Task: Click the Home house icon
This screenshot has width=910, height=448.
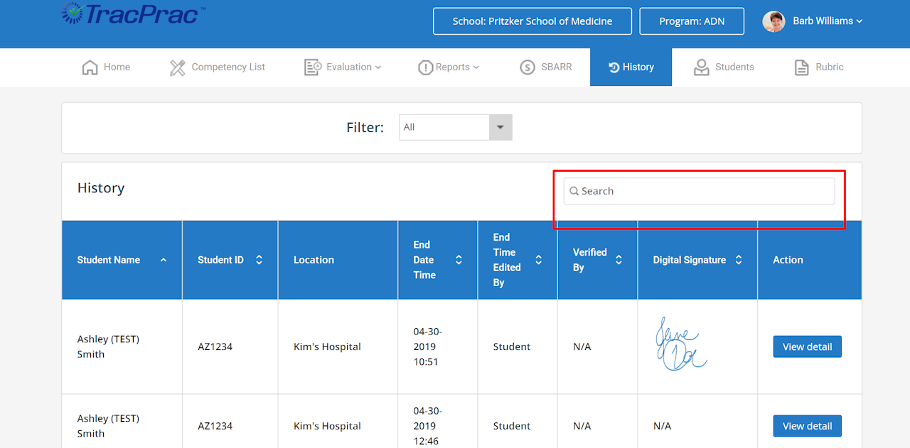Action: click(90, 67)
